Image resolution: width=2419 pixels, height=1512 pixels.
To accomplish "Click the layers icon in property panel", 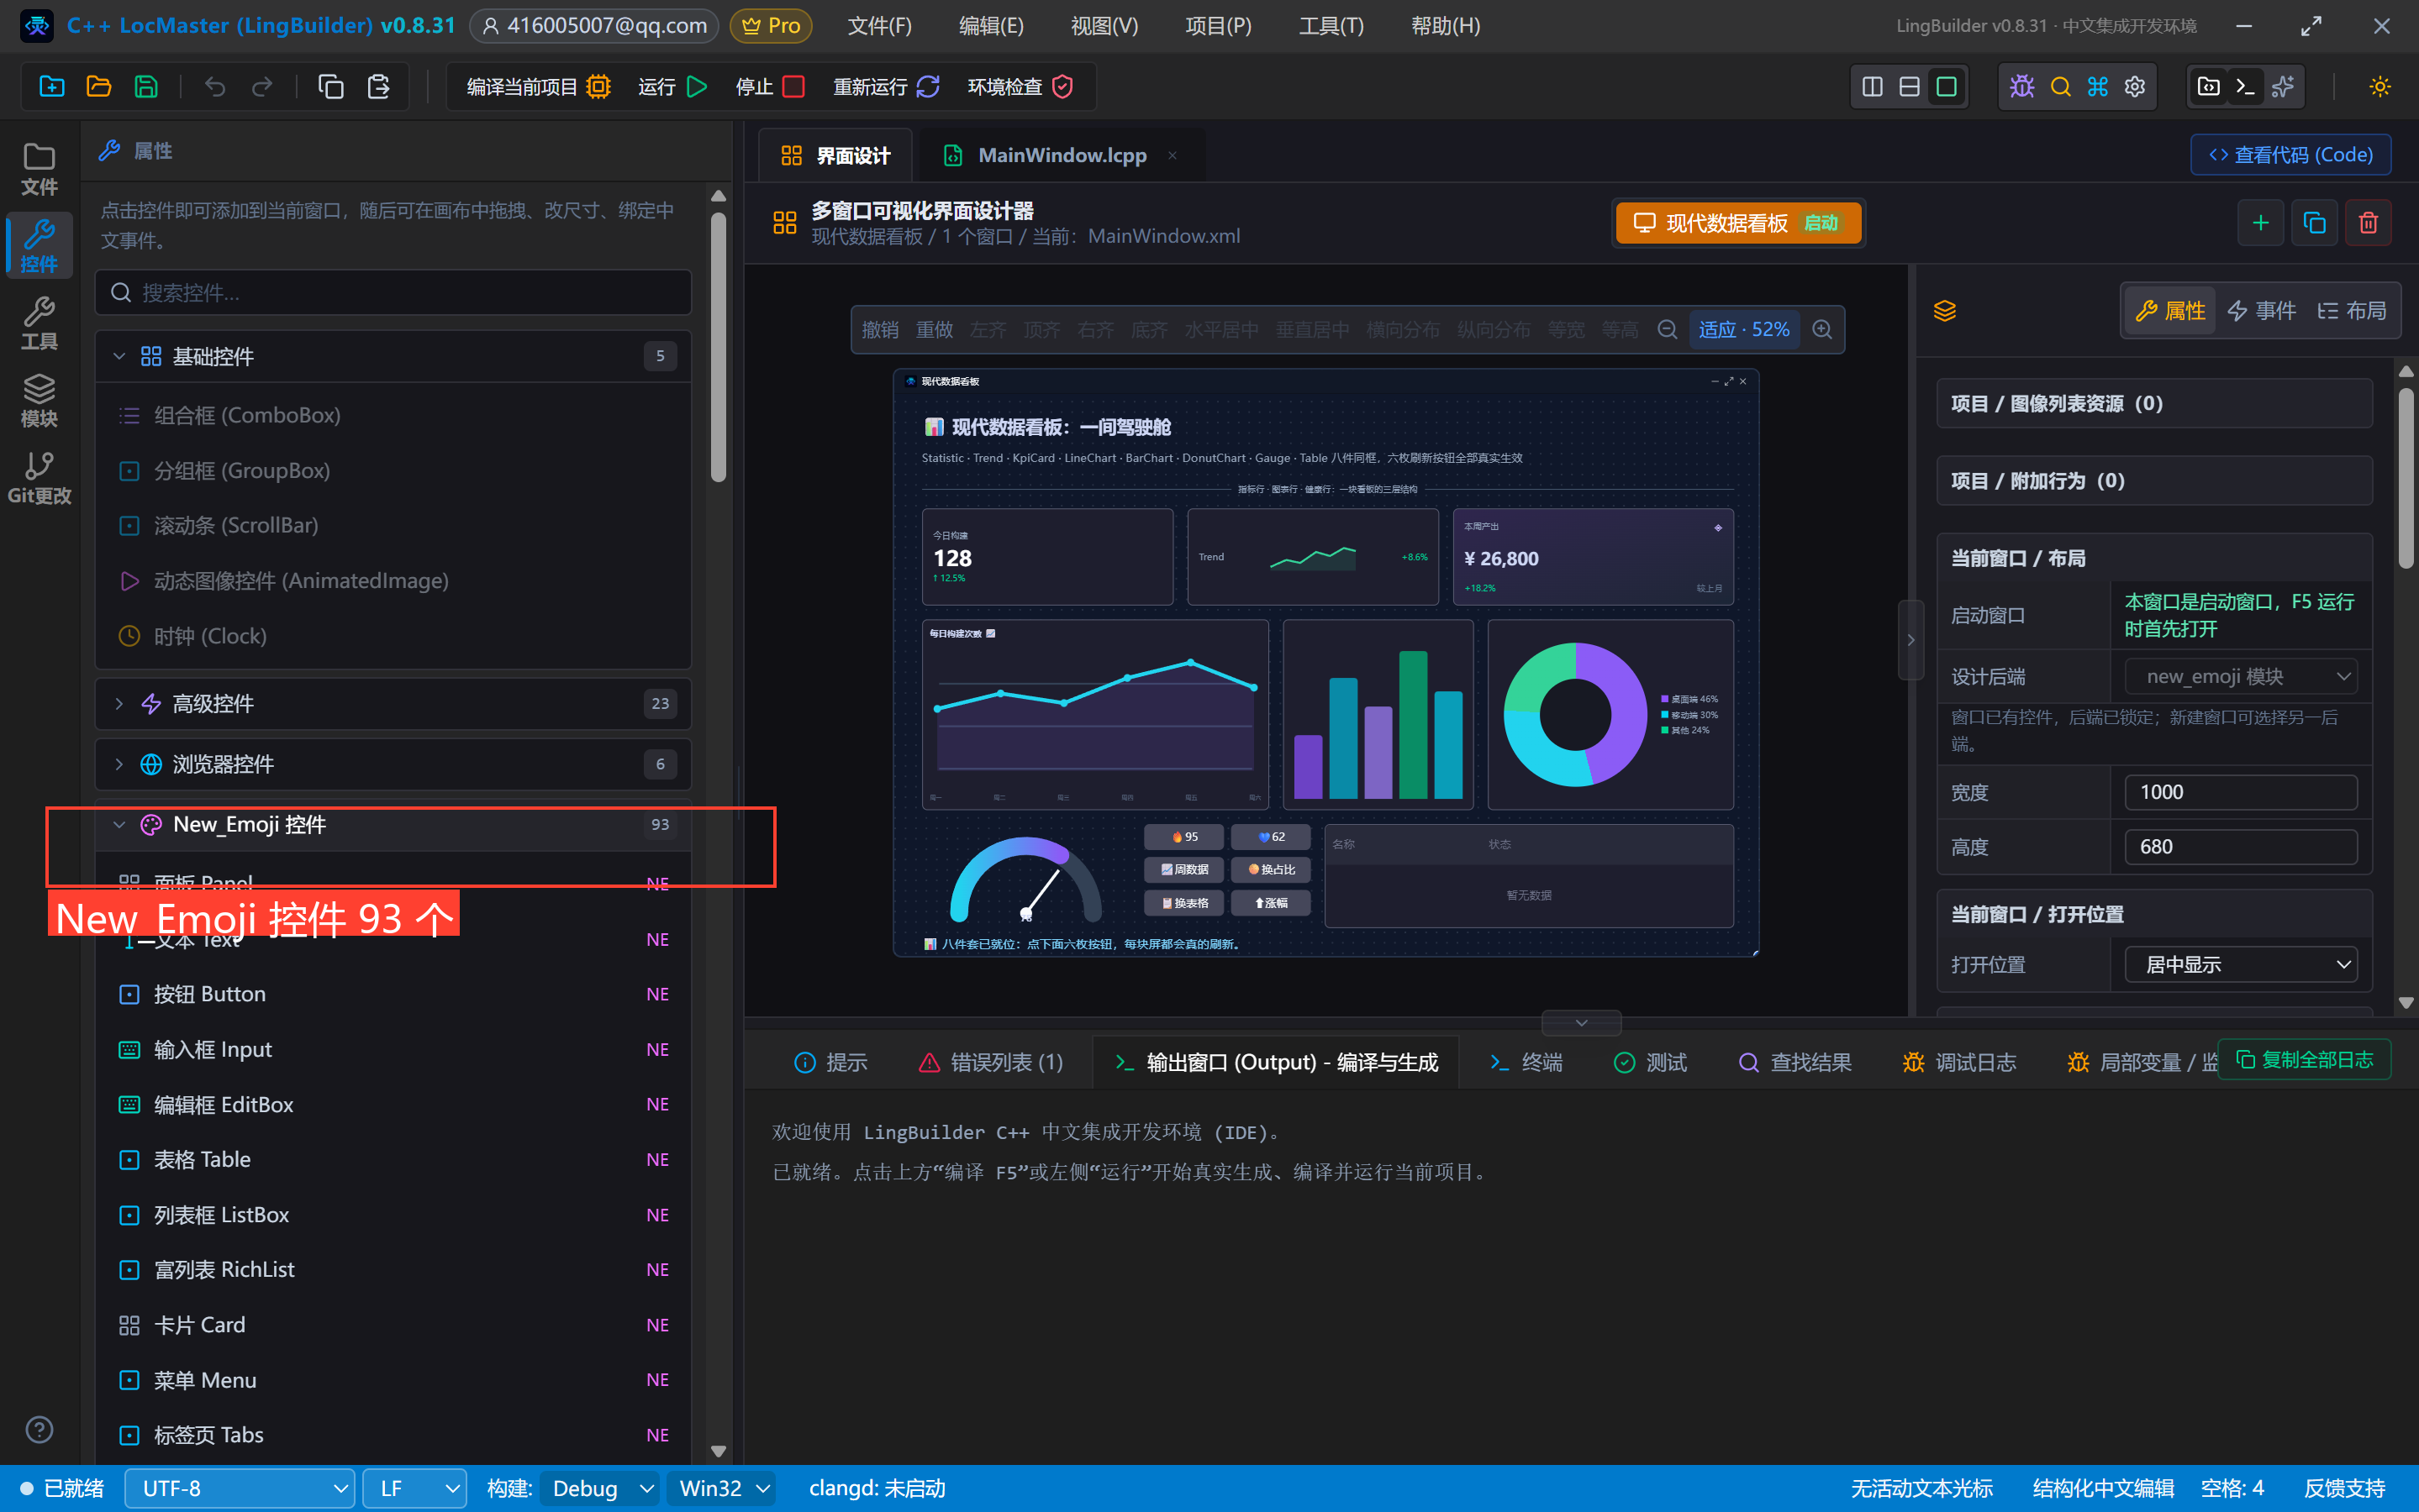I will click(1944, 311).
